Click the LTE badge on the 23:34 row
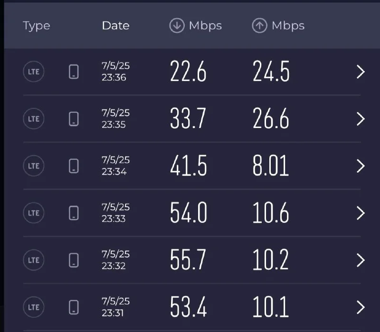Viewport: 380px width, 332px height. [x=34, y=166]
